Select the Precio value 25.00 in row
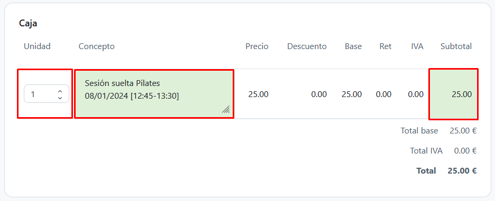The height and width of the screenshot is (201, 495). tap(258, 94)
